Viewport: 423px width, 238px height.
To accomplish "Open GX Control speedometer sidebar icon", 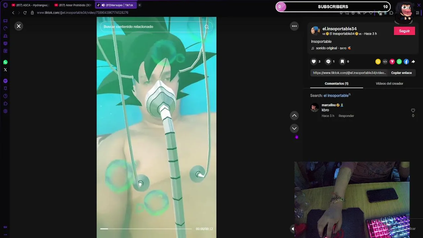I will click(5, 28).
